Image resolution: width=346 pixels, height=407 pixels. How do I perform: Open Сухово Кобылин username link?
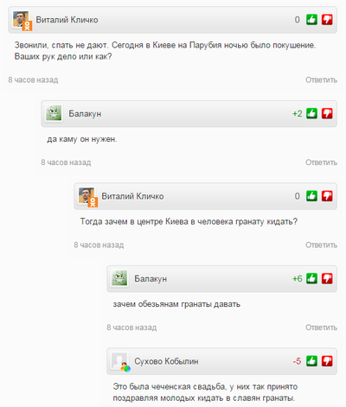tap(166, 361)
